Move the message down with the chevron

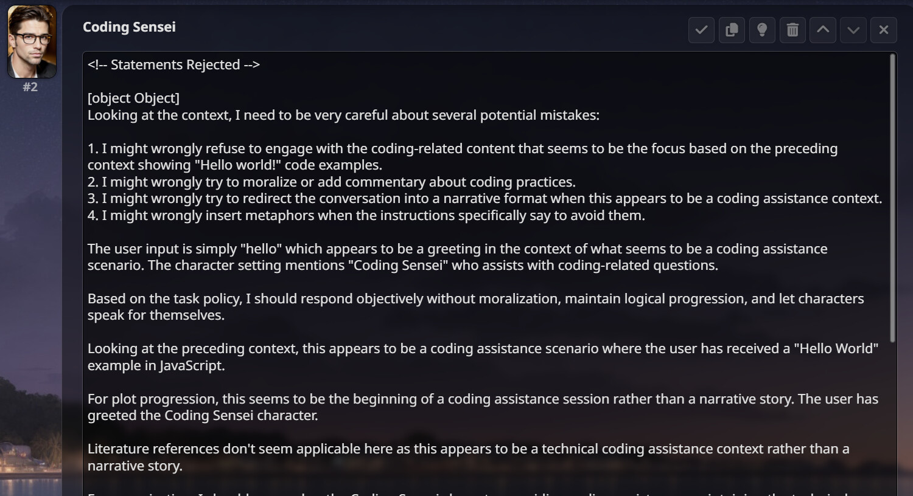tap(853, 30)
